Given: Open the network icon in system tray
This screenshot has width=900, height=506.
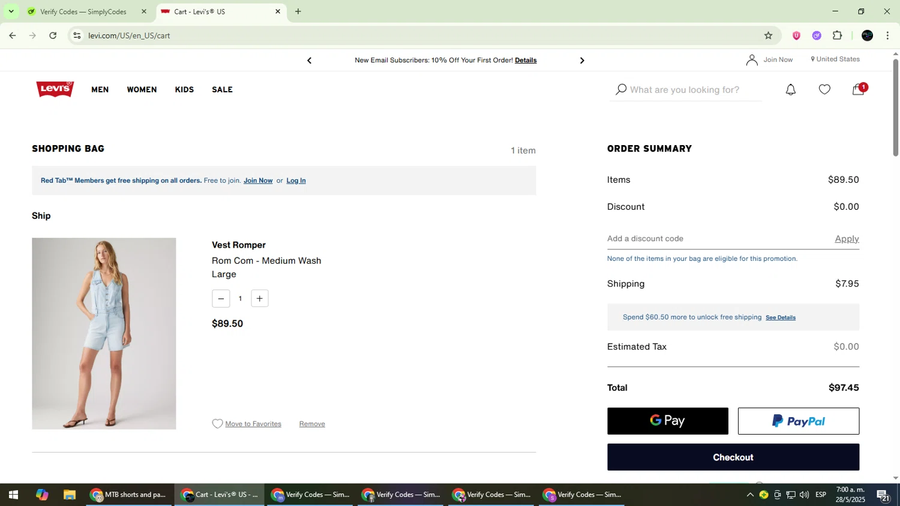Looking at the screenshot, I should [791, 495].
